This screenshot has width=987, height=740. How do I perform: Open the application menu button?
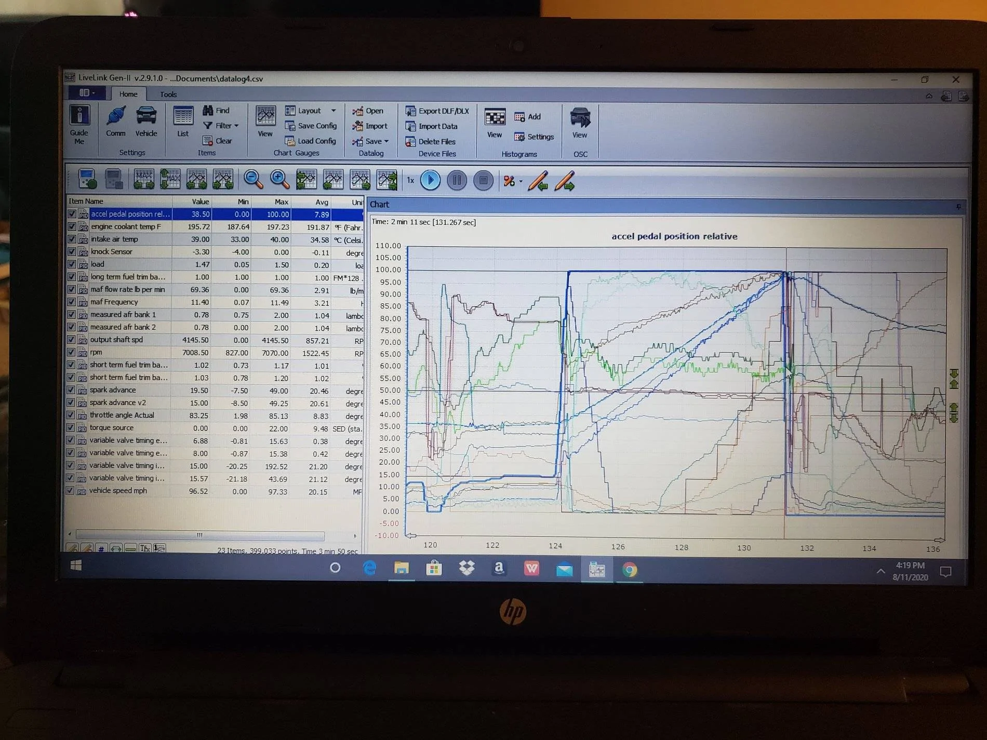[x=87, y=93]
